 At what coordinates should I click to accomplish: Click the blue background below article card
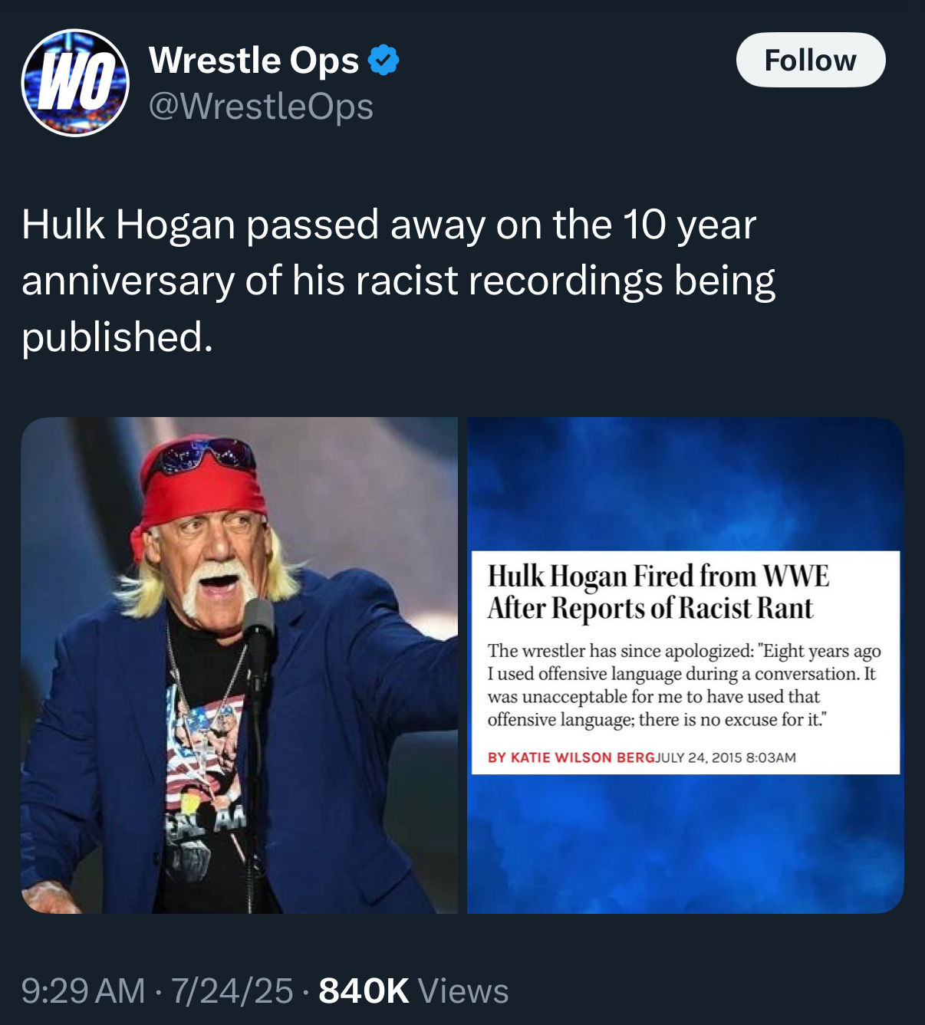(x=686, y=843)
